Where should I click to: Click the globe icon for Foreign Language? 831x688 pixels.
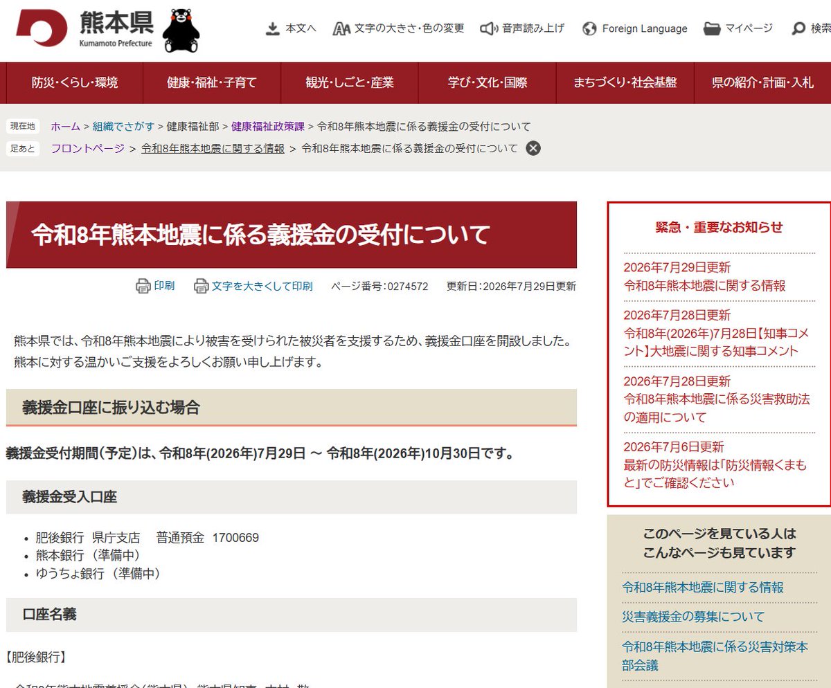coord(590,28)
